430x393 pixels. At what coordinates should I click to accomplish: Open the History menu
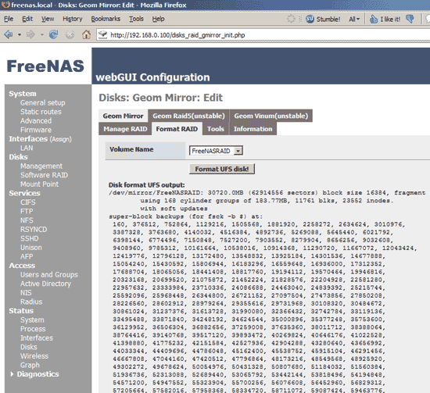73,19
